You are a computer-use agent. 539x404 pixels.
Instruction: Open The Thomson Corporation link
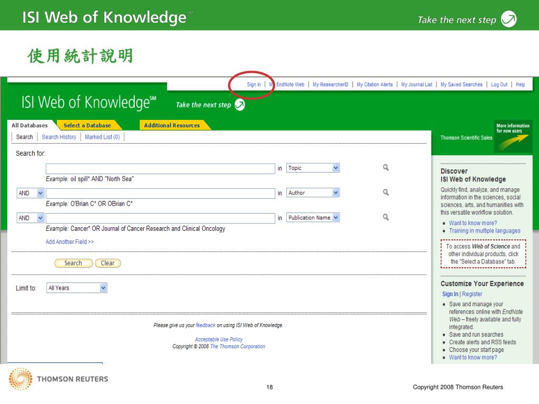pyautogui.click(x=237, y=347)
